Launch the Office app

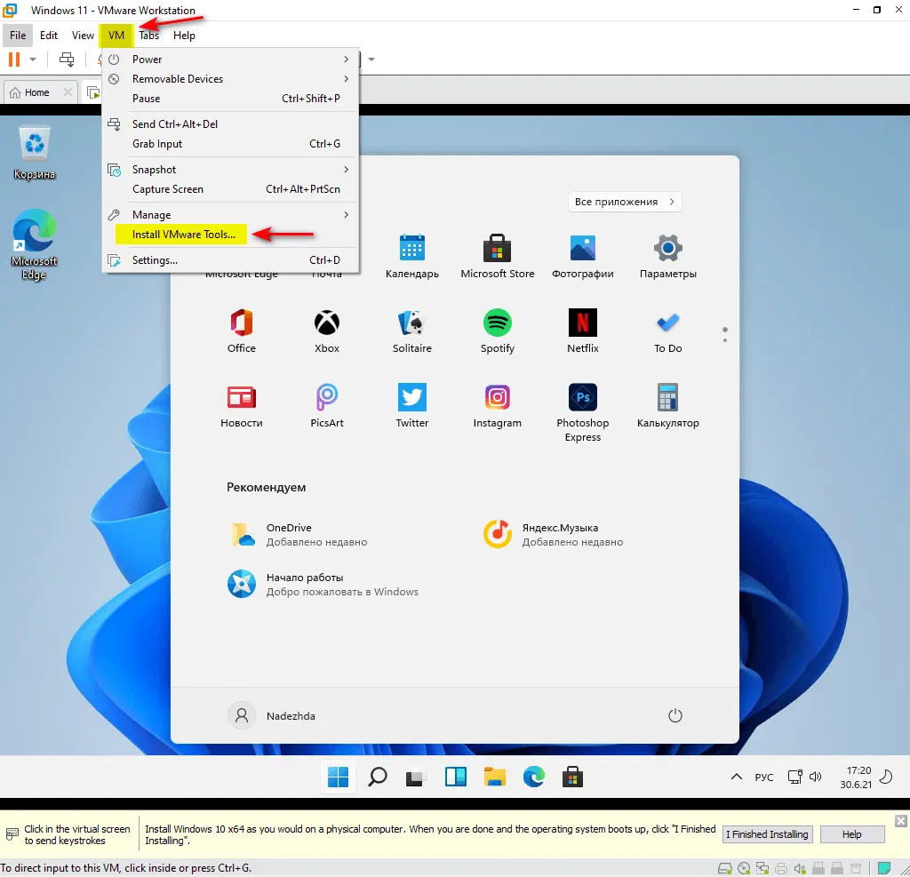(242, 331)
